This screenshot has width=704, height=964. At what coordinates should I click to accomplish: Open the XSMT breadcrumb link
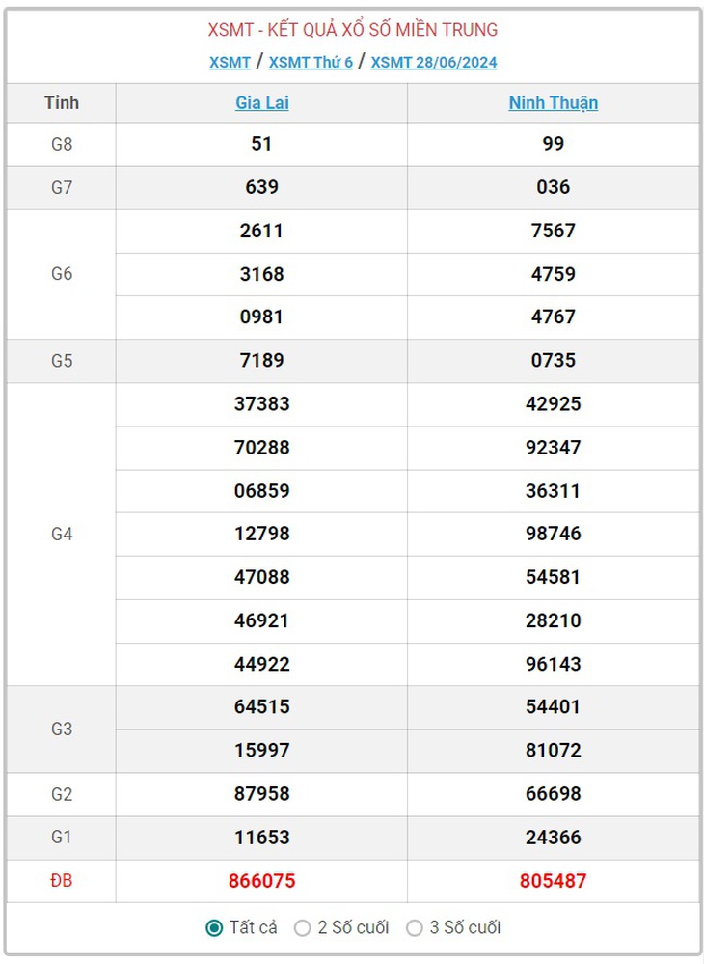[230, 62]
